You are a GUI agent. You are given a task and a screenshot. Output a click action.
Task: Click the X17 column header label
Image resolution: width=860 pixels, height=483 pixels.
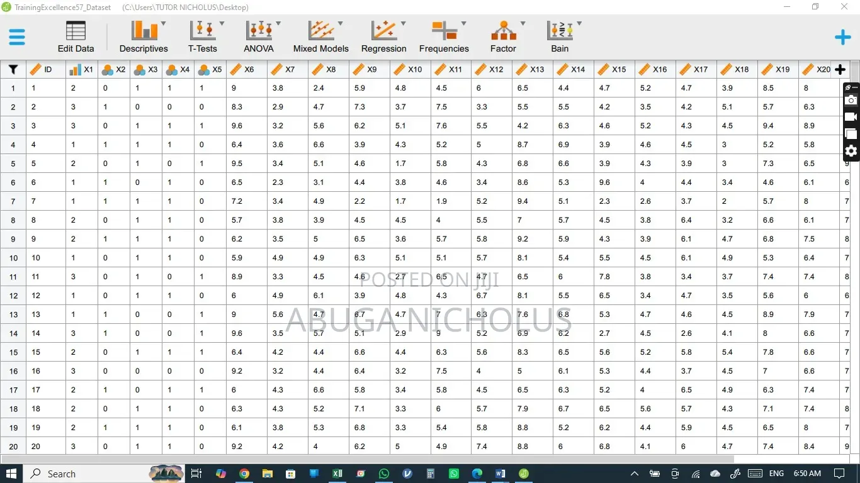[x=701, y=70]
